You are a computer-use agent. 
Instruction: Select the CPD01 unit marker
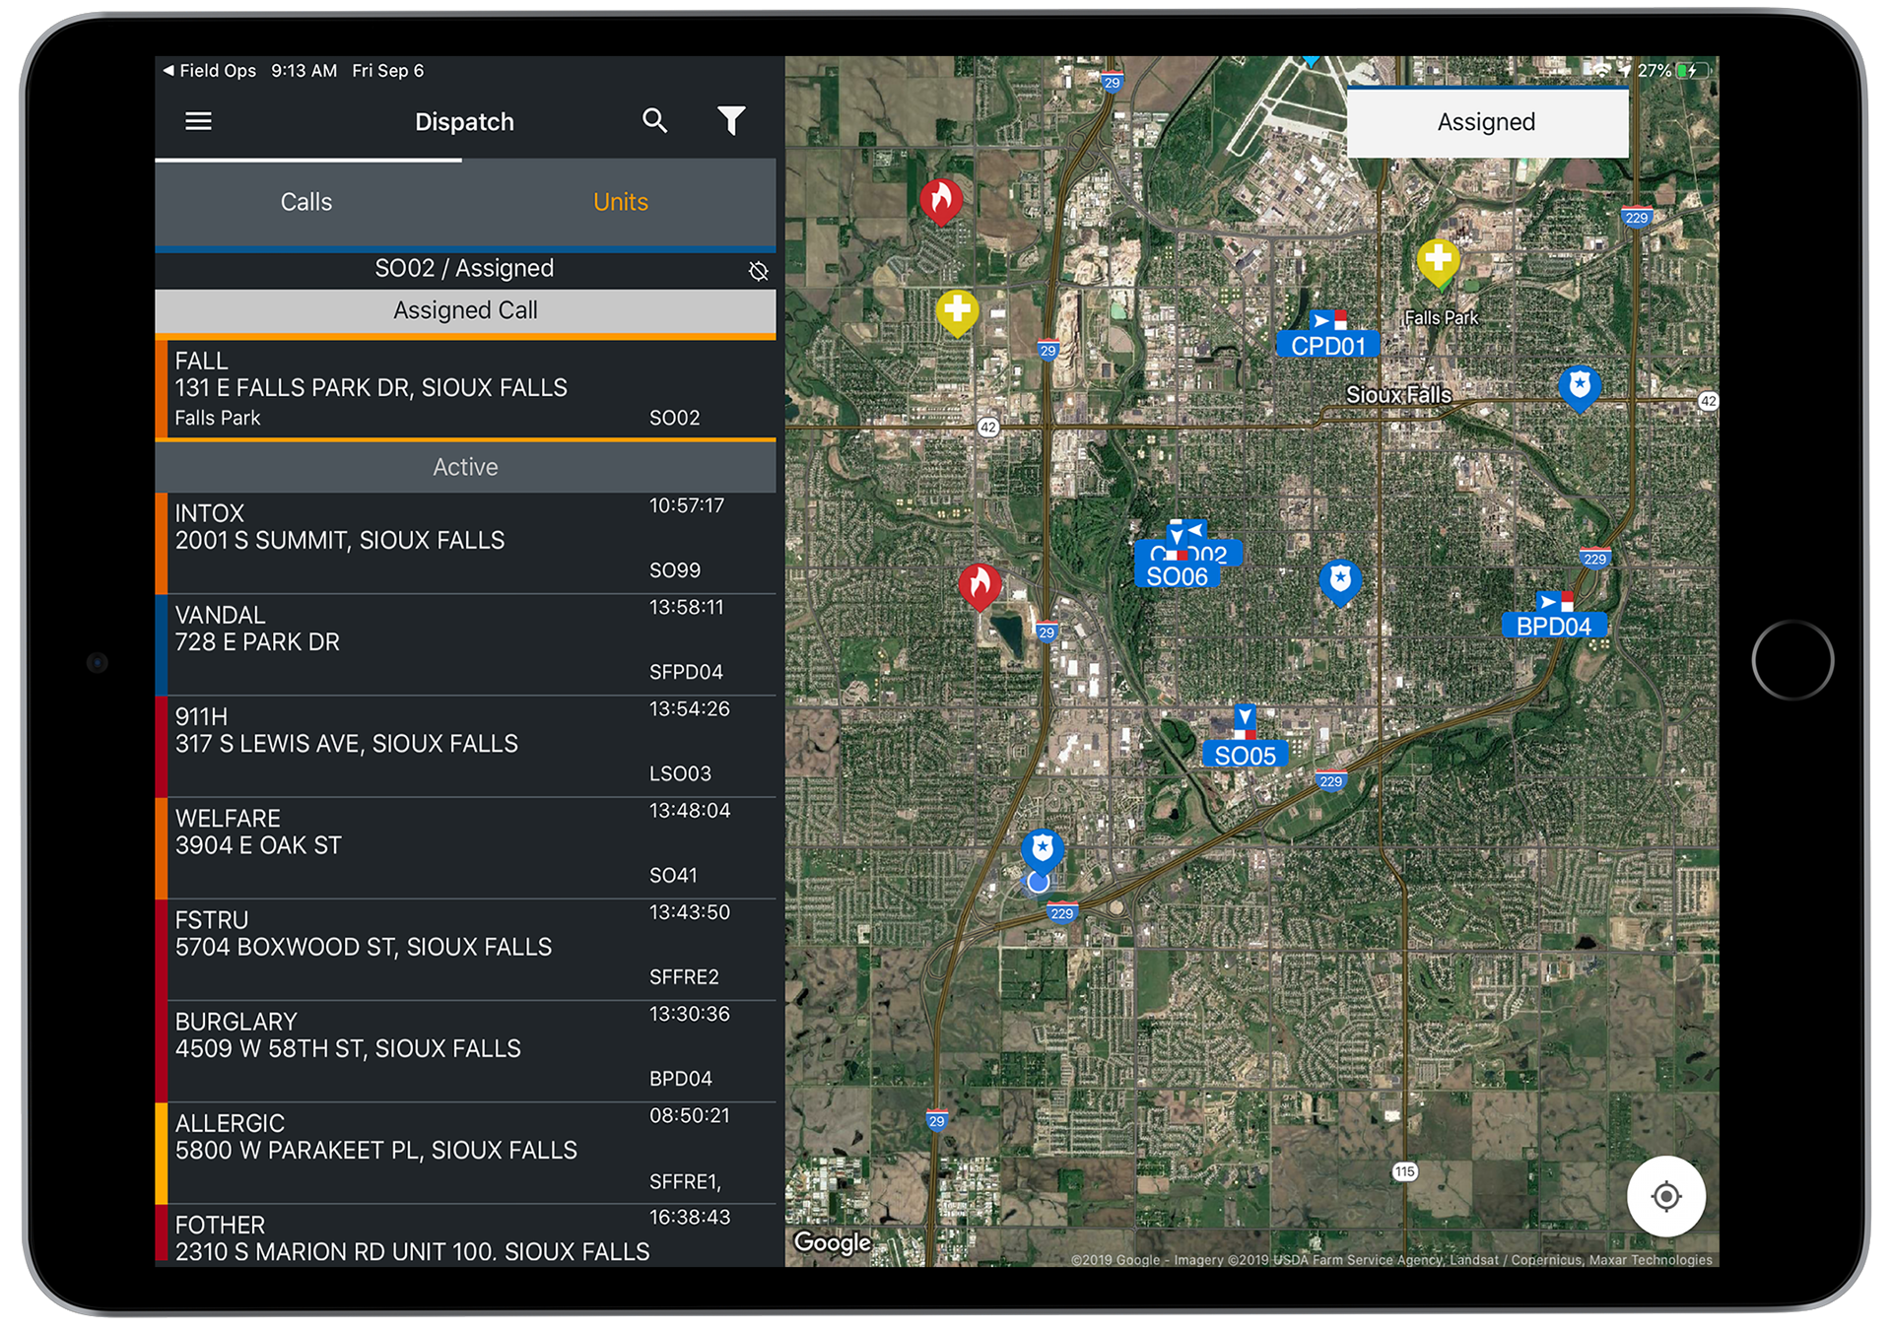[1327, 345]
